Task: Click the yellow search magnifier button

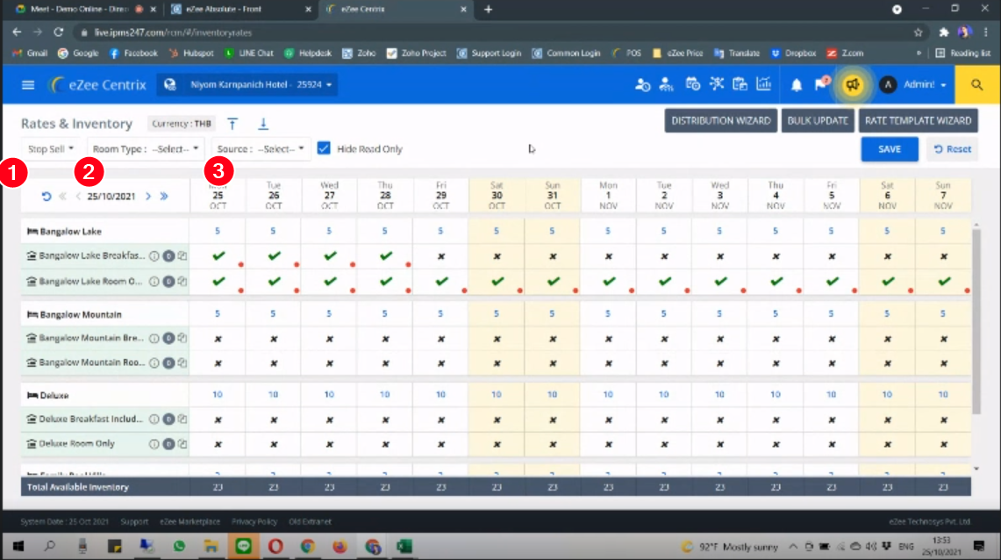Action: pos(977,85)
